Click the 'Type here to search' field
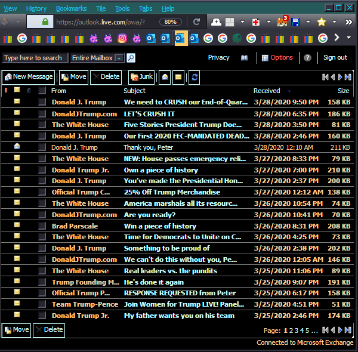The image size is (358, 352). coord(35,58)
